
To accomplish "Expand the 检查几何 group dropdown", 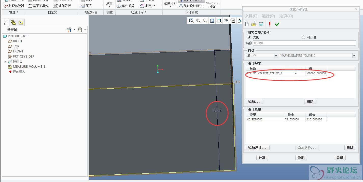I will pos(139,12).
